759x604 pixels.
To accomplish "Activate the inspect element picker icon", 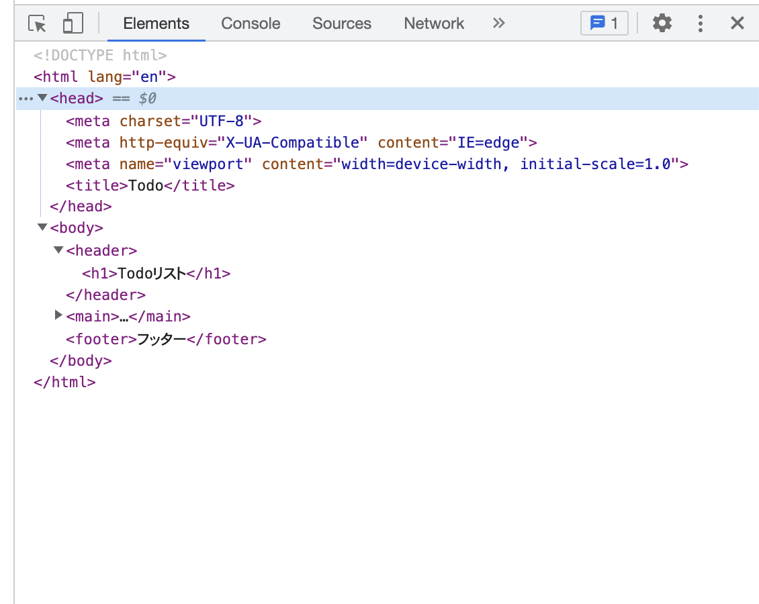I will (37, 23).
